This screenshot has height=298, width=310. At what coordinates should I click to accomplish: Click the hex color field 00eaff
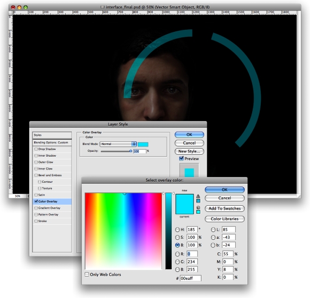point(190,278)
